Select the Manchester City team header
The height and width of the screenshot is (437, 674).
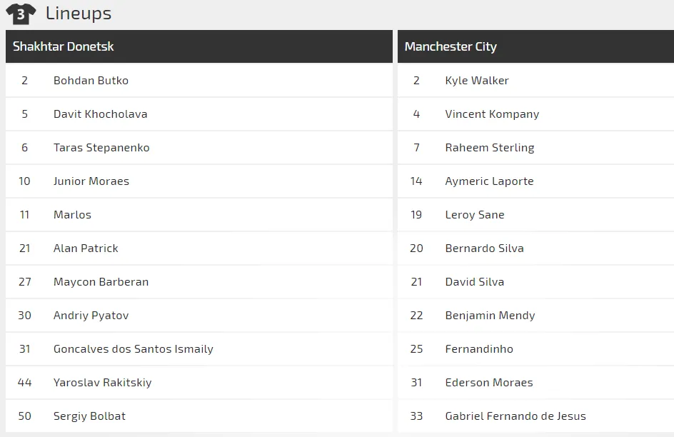click(451, 46)
